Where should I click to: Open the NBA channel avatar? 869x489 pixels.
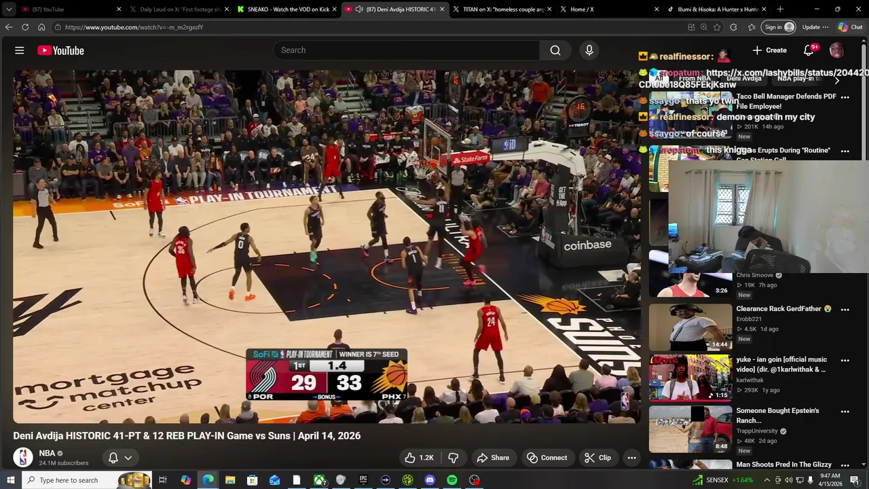pos(23,457)
